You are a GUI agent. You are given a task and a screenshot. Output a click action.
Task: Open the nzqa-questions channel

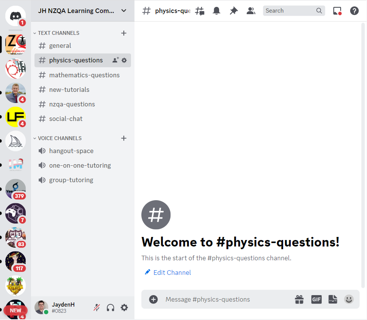83,104
